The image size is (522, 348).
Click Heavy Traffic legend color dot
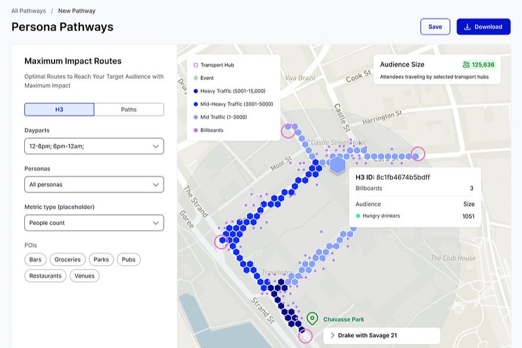pyautogui.click(x=196, y=91)
